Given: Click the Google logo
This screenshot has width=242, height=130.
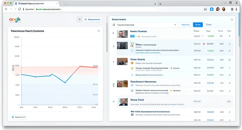Looking at the screenshot, I should [15, 19].
